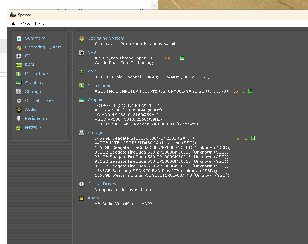Click the board icon beside Motherboard heading
This screenshot has height=244, width=308.
(81, 85)
